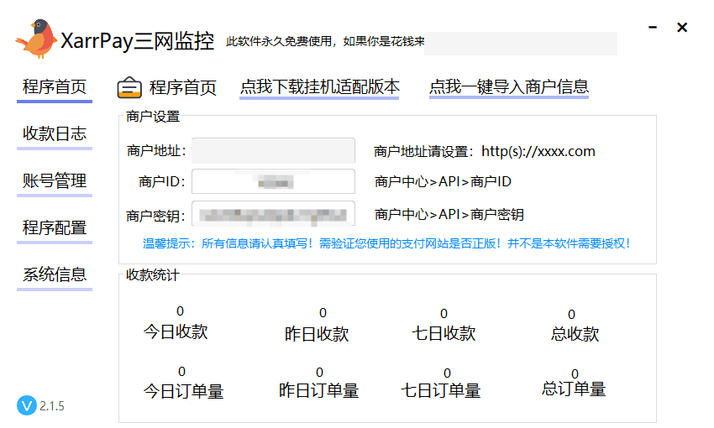This screenshot has width=714, height=428.
Task: Click the 商户设置 group title
Action: pos(153,117)
